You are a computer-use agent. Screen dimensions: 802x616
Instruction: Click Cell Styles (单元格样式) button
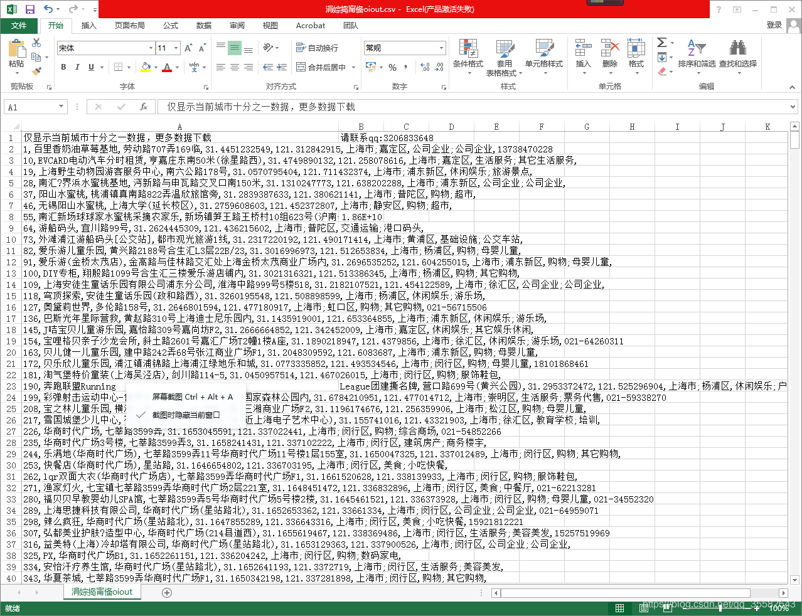pos(544,58)
